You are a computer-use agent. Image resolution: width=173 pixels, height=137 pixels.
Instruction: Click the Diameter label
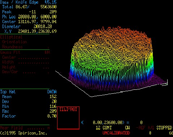(11, 26)
